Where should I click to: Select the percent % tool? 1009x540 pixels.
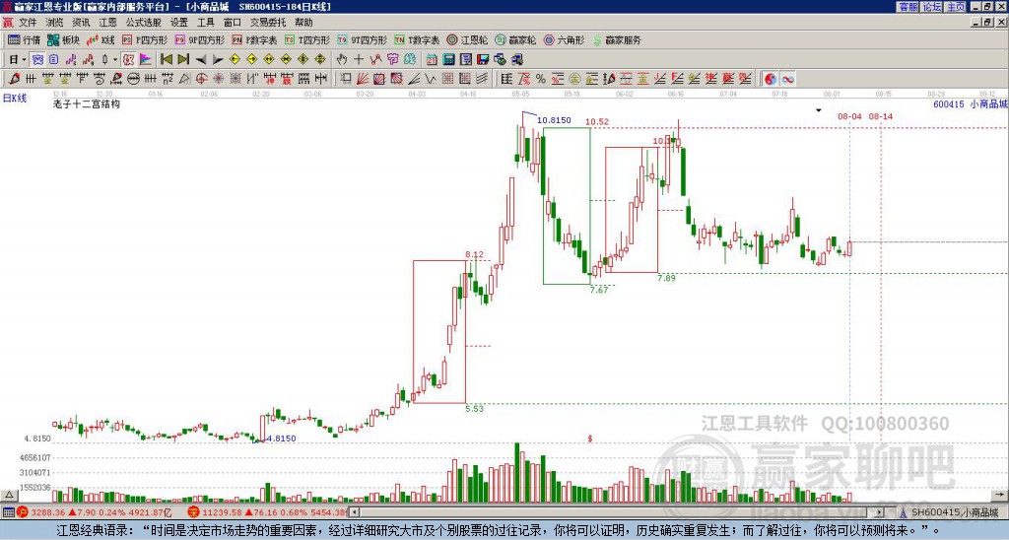[x=541, y=79]
